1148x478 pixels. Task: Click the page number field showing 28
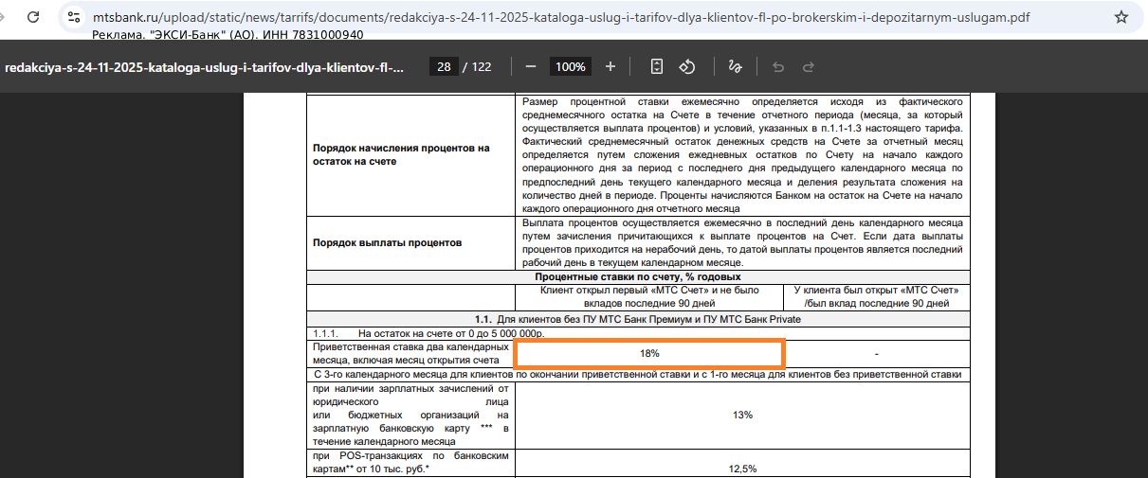[444, 66]
